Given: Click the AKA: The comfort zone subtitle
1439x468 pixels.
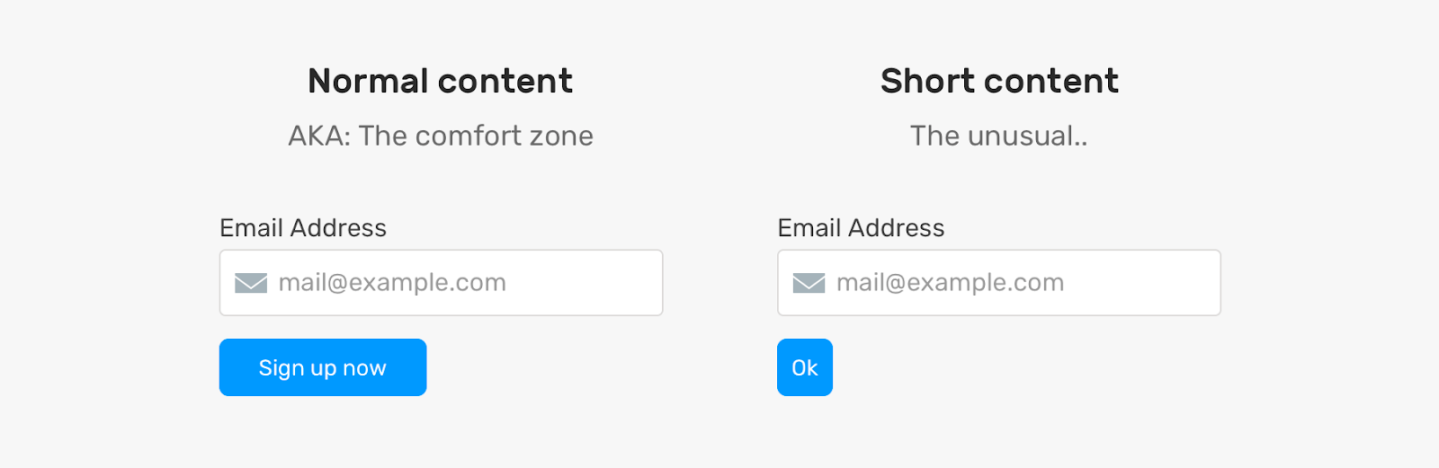Looking at the screenshot, I should tap(440, 136).
